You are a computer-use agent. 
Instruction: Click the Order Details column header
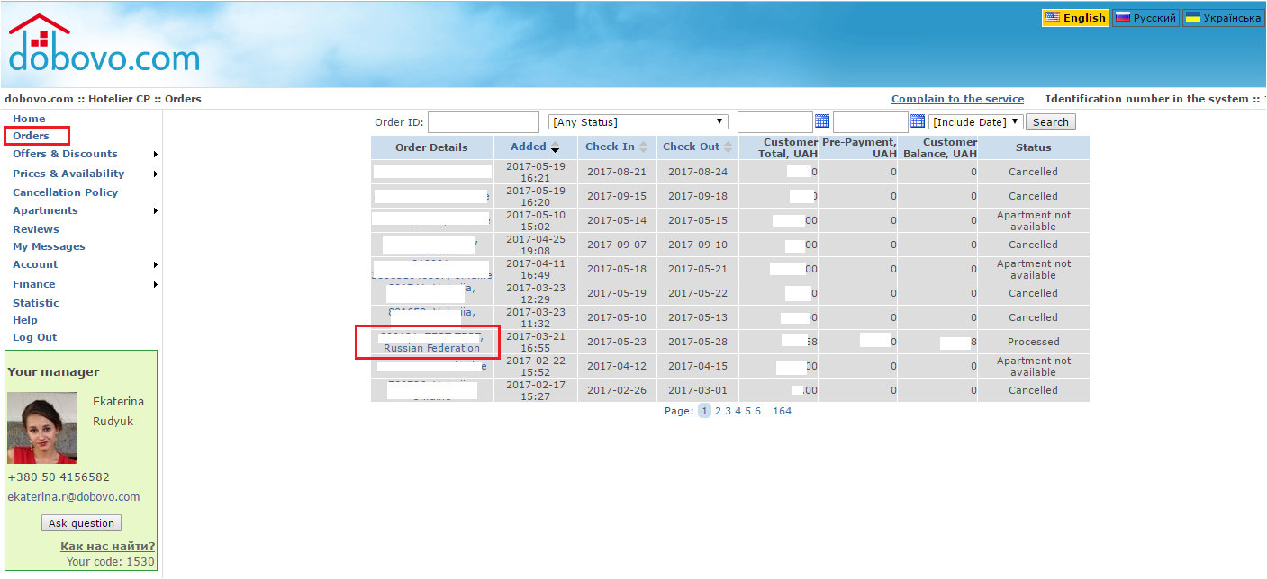click(x=431, y=147)
